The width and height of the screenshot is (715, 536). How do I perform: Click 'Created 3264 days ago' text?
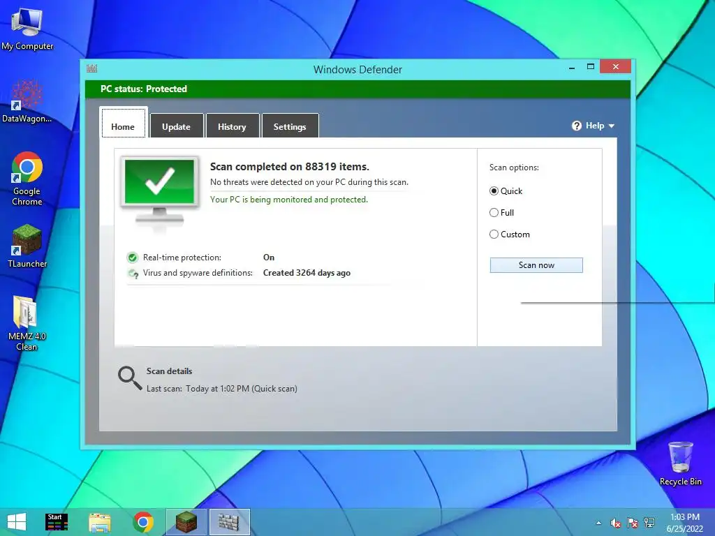307,273
